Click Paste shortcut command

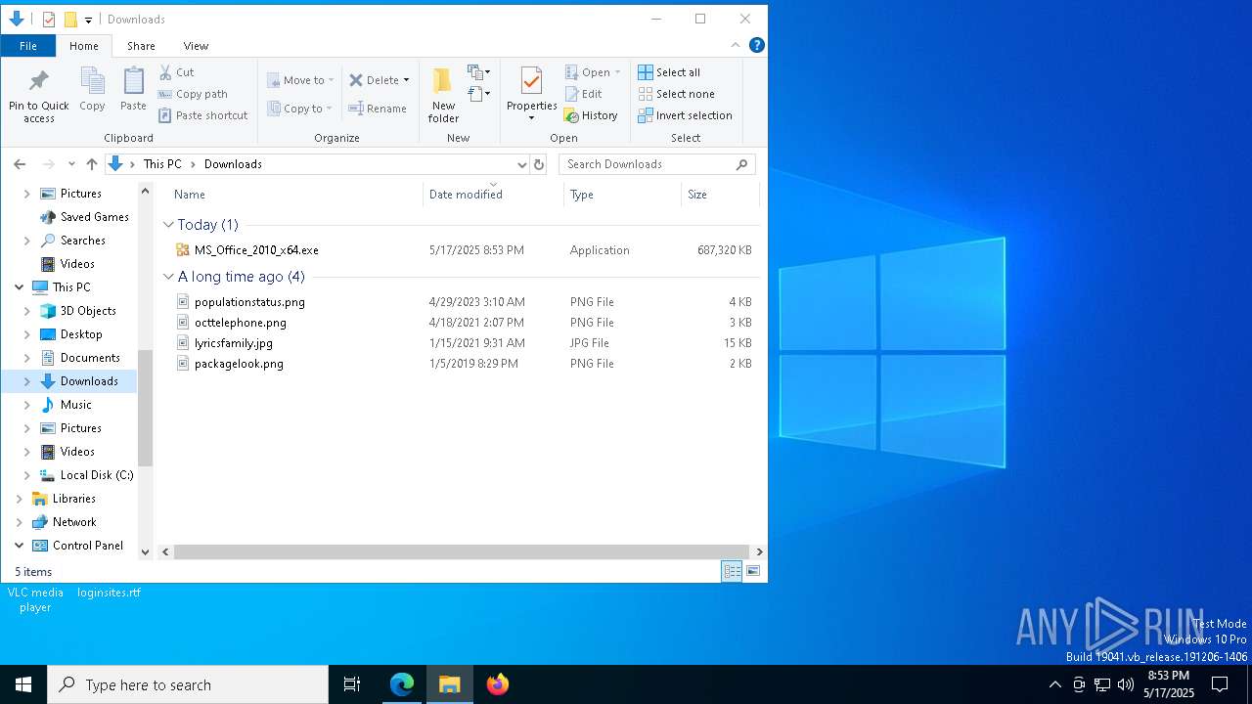coord(203,115)
